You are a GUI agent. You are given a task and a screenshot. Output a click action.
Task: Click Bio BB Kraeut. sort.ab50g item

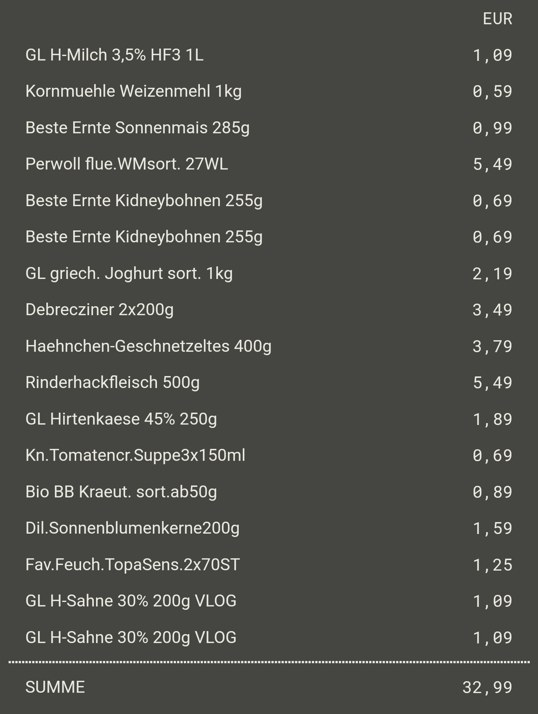pyautogui.click(x=121, y=492)
